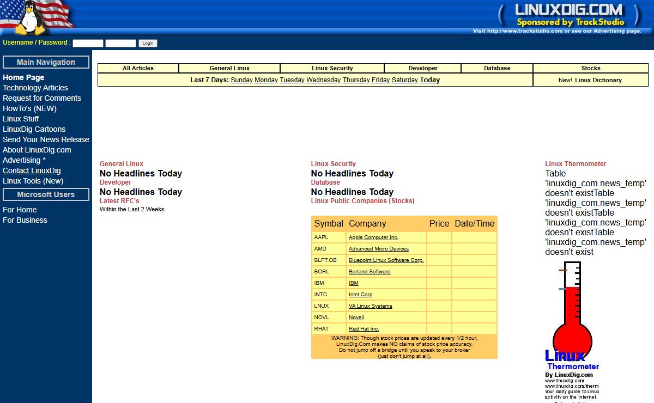This screenshot has height=403, width=654.
Task: Click the INTC symbol cell
Action: pyautogui.click(x=329, y=295)
